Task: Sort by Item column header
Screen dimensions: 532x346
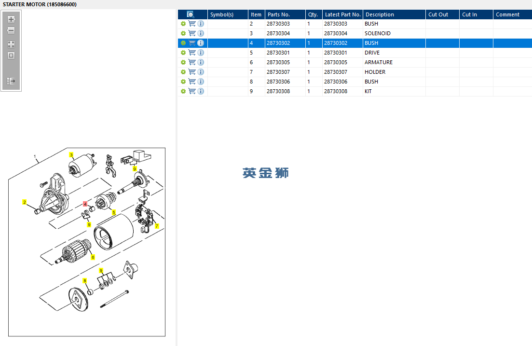Action: point(257,14)
